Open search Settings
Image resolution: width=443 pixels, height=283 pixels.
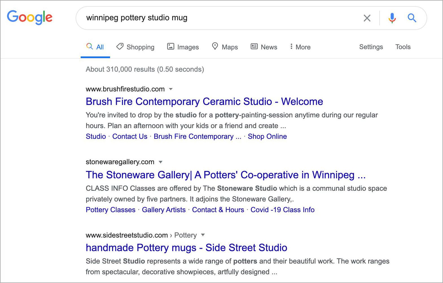click(x=371, y=47)
